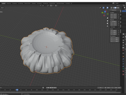The height and width of the screenshot is (95, 126).
Task: Open the Object Data mesh tab icon
Action: pyautogui.click(x=123, y=69)
